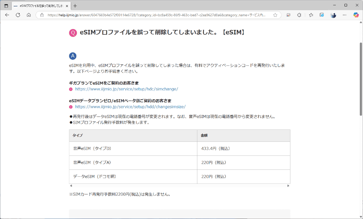View site information lock icon
Screen dimensions: 363x219
pos(42,15)
